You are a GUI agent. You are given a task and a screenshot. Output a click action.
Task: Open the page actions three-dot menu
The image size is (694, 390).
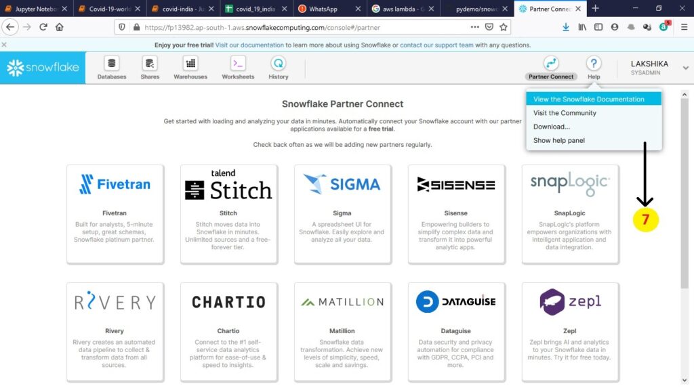pos(474,27)
